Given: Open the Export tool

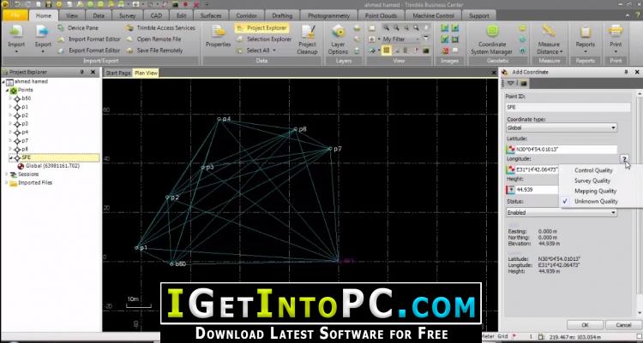Looking at the screenshot, I should 43,38.
